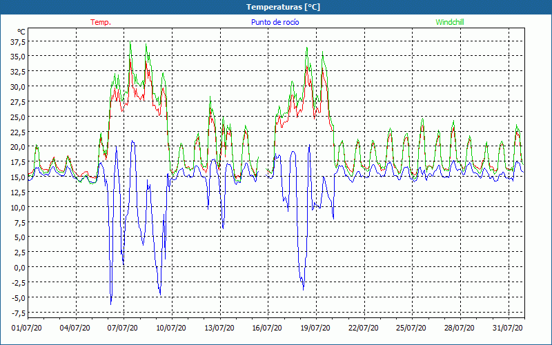Image resolution: width=552 pixels, height=345 pixels.
Task: Click the 30,0 y-axis value
Action: (18, 87)
